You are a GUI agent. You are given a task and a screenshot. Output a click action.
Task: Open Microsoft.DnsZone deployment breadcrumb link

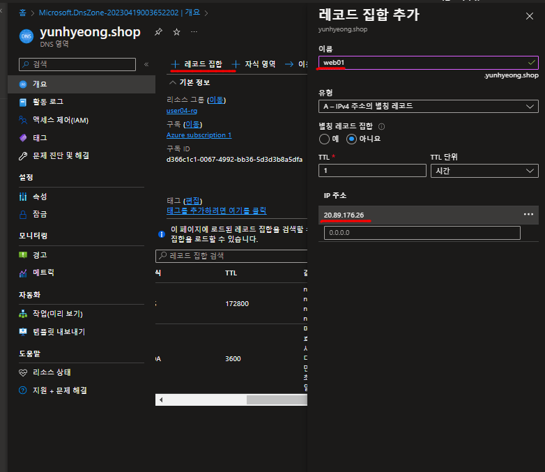tap(119, 13)
